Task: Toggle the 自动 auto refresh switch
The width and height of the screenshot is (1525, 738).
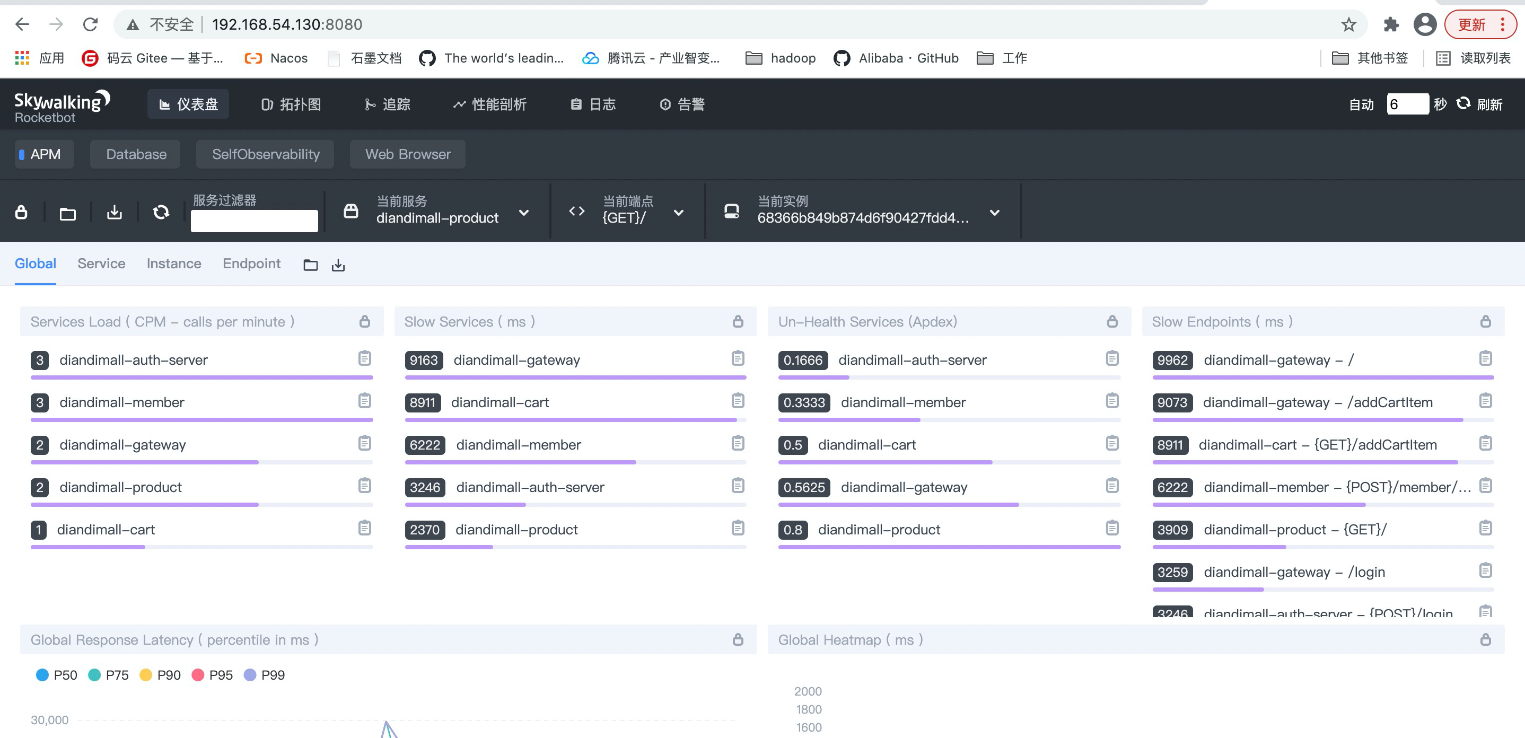Action: pyautogui.click(x=1361, y=105)
